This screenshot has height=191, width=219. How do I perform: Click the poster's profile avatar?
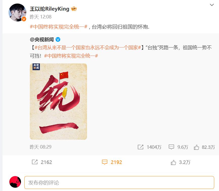click(17, 12)
